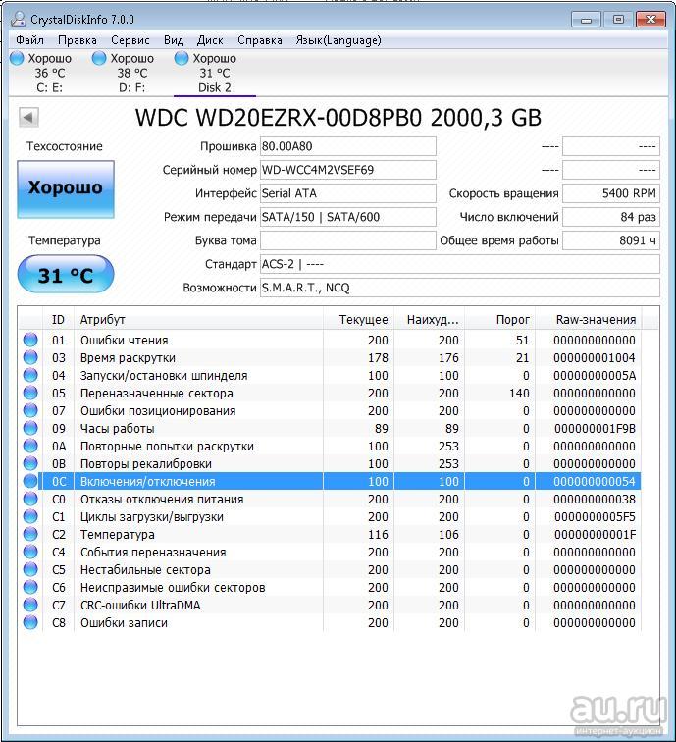Viewport: 676px width, 742px height.
Task: Click the serial number field WD-WCC4M2VSEF69
Action: pos(347,170)
